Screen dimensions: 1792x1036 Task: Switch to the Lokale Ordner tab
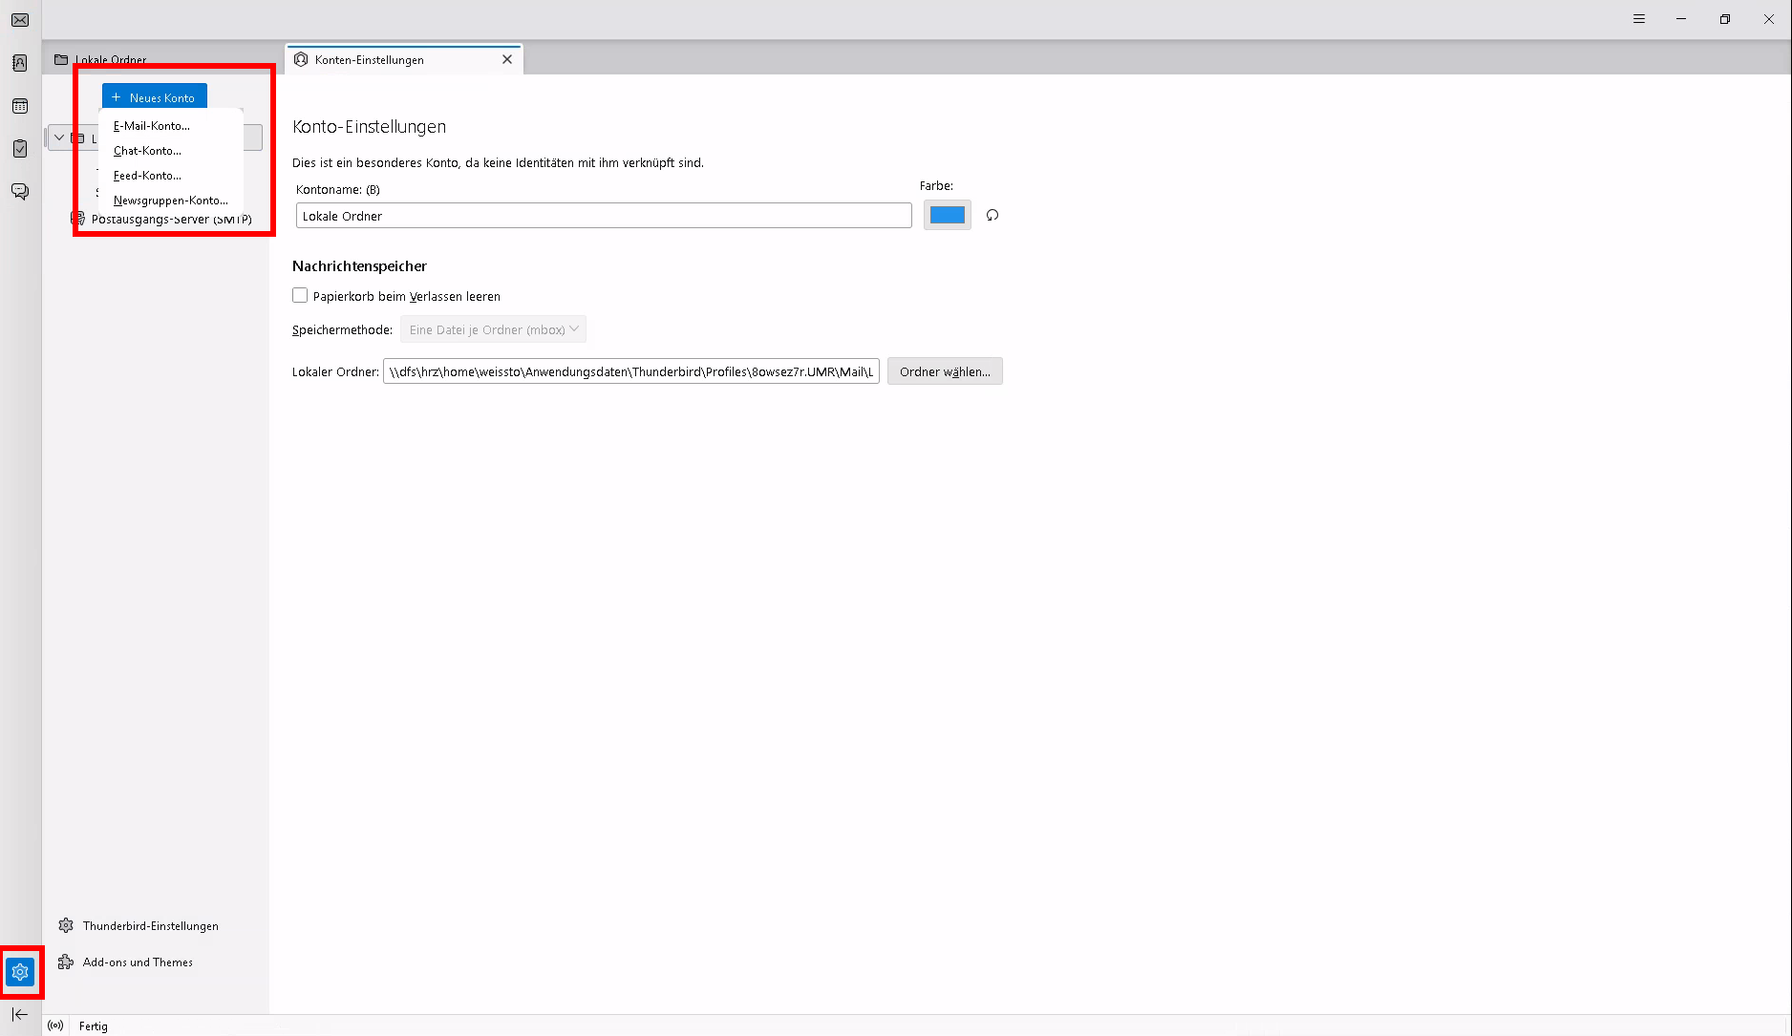tap(110, 59)
